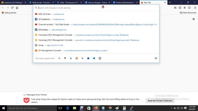Screen dimensions: 198x111
Task: Search this time with DuckDuckGo
Action: click(77, 58)
